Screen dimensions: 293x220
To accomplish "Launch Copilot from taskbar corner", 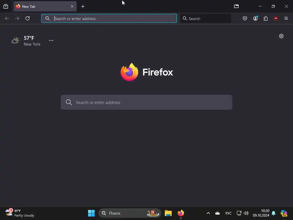I will click(284, 213).
